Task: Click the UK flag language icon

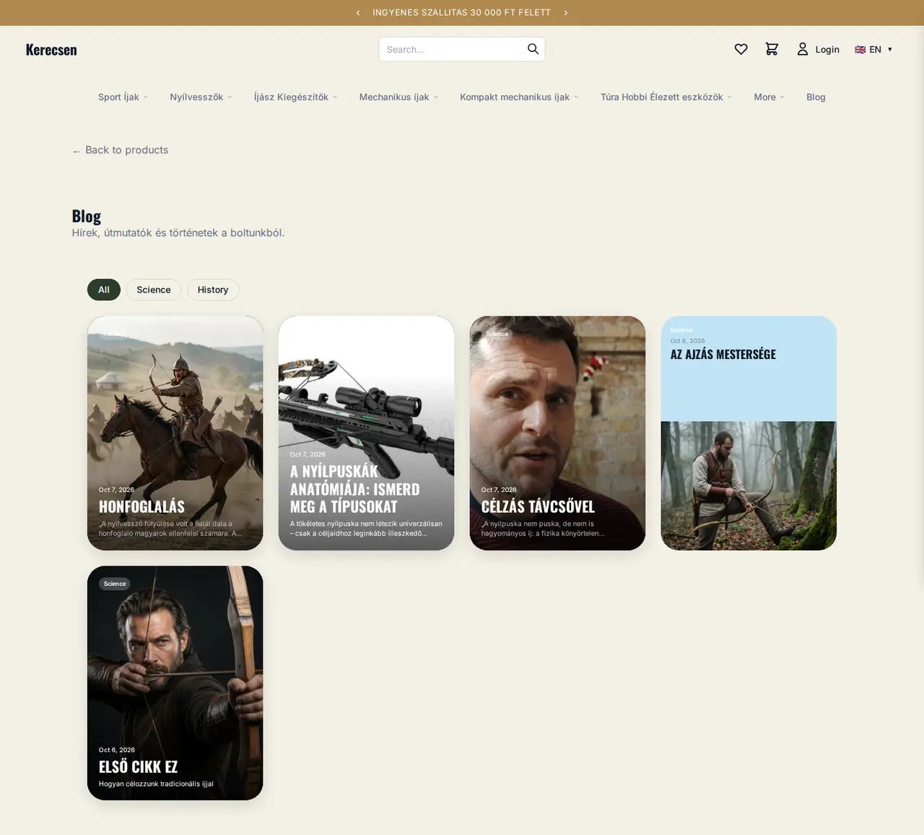Action: click(x=860, y=50)
